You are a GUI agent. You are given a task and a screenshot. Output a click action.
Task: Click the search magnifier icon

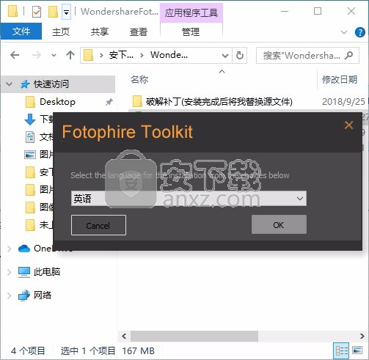349,55
